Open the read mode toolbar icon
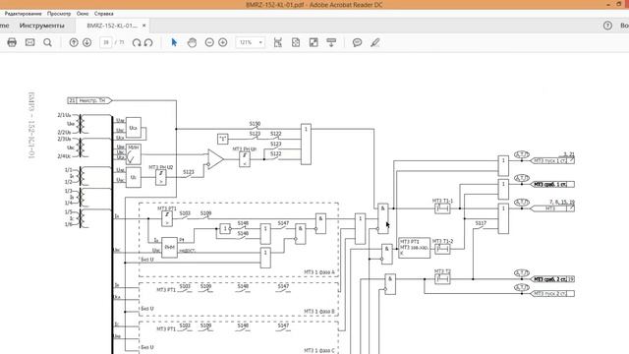629x354 pixels. [x=331, y=42]
